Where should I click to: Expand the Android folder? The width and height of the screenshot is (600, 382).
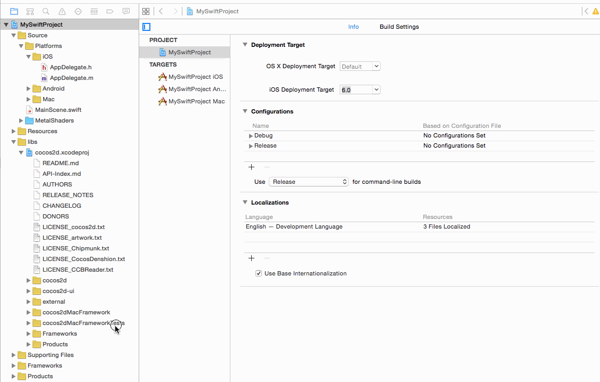[29, 89]
